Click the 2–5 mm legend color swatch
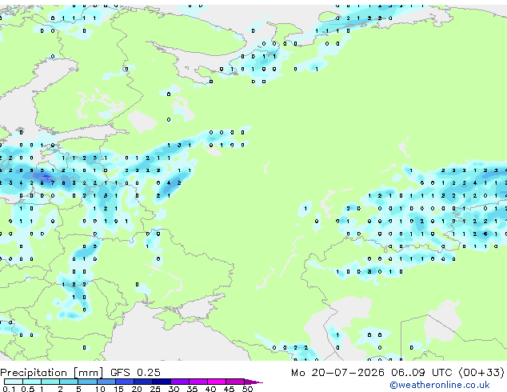507x392 pixels. [x=69, y=382]
